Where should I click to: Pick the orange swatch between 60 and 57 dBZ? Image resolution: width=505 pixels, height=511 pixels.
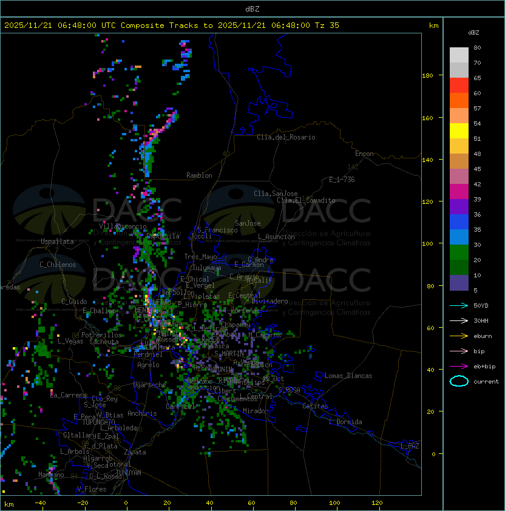click(459, 100)
